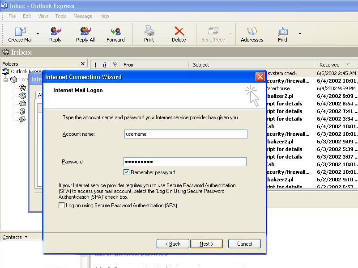Viewport: 358px width, 268px height.
Task: Select the '.sh' message received 6/3/2002 10:01
Action: 312,164
